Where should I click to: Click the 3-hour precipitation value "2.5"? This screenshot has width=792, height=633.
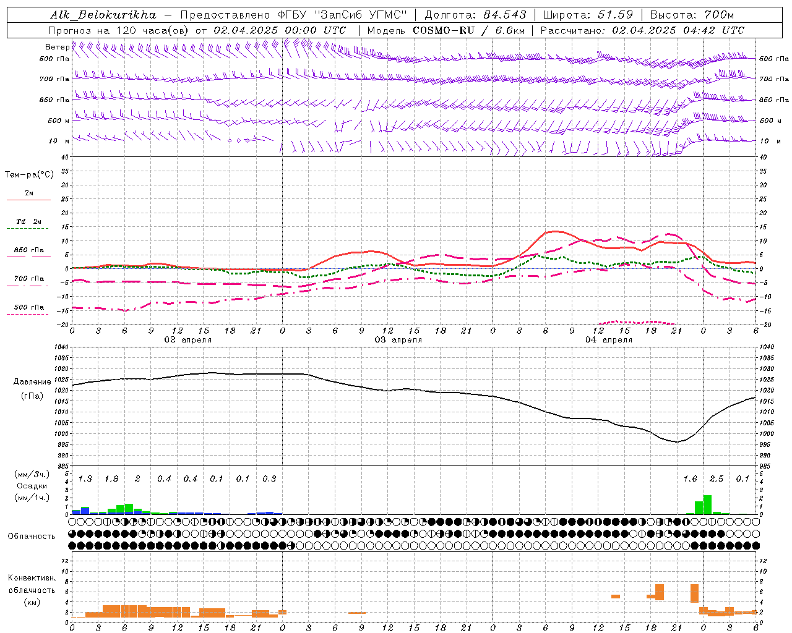[716, 479]
